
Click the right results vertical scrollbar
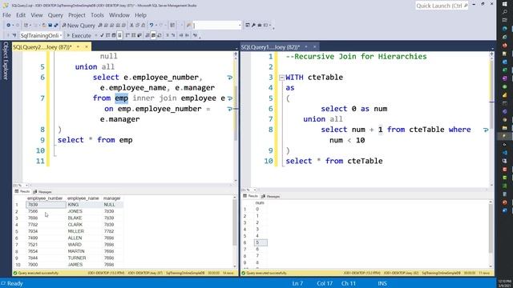click(x=490, y=234)
